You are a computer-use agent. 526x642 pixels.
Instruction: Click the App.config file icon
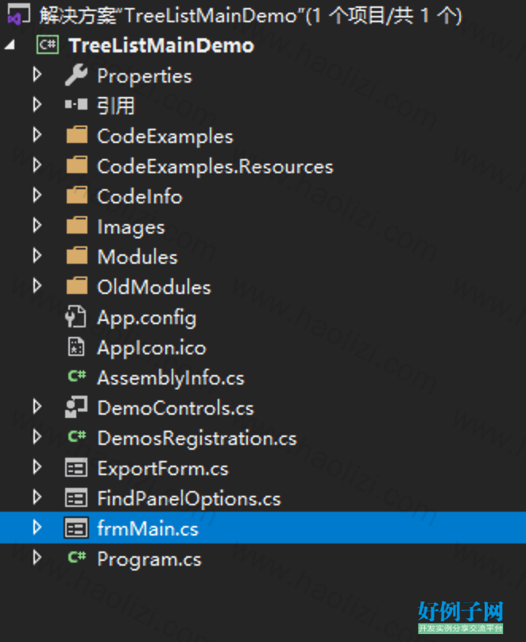[75, 316]
